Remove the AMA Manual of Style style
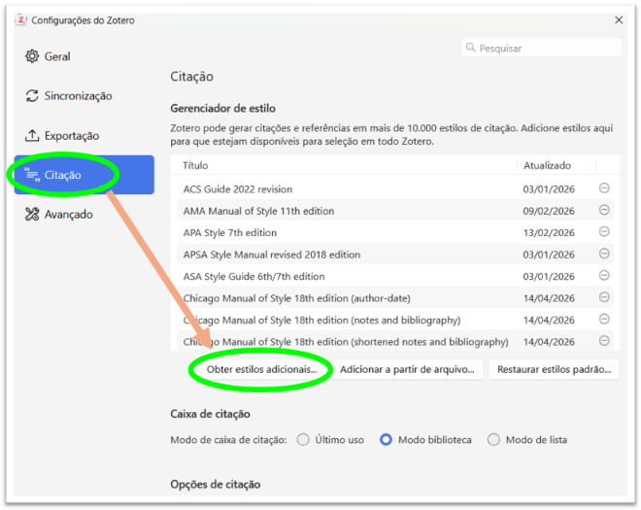641x510 pixels. click(x=604, y=210)
